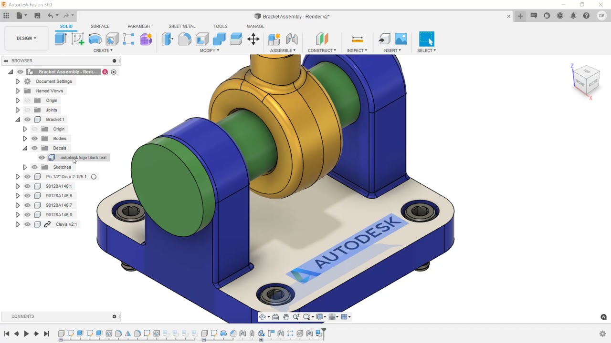Image resolution: width=611 pixels, height=343 pixels.
Task: Open the CREATE dropdown menu
Action: (103, 50)
